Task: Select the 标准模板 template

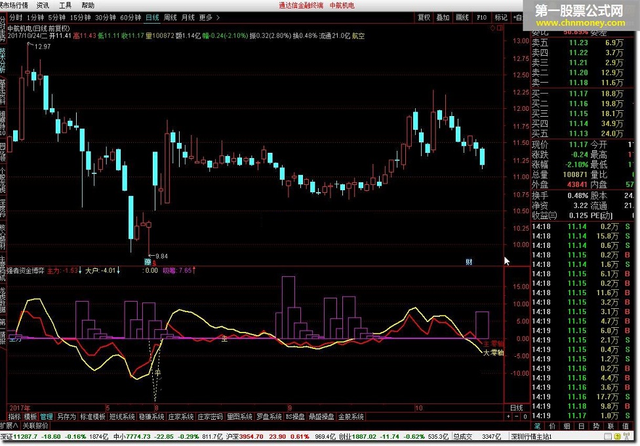Action: coord(92,417)
